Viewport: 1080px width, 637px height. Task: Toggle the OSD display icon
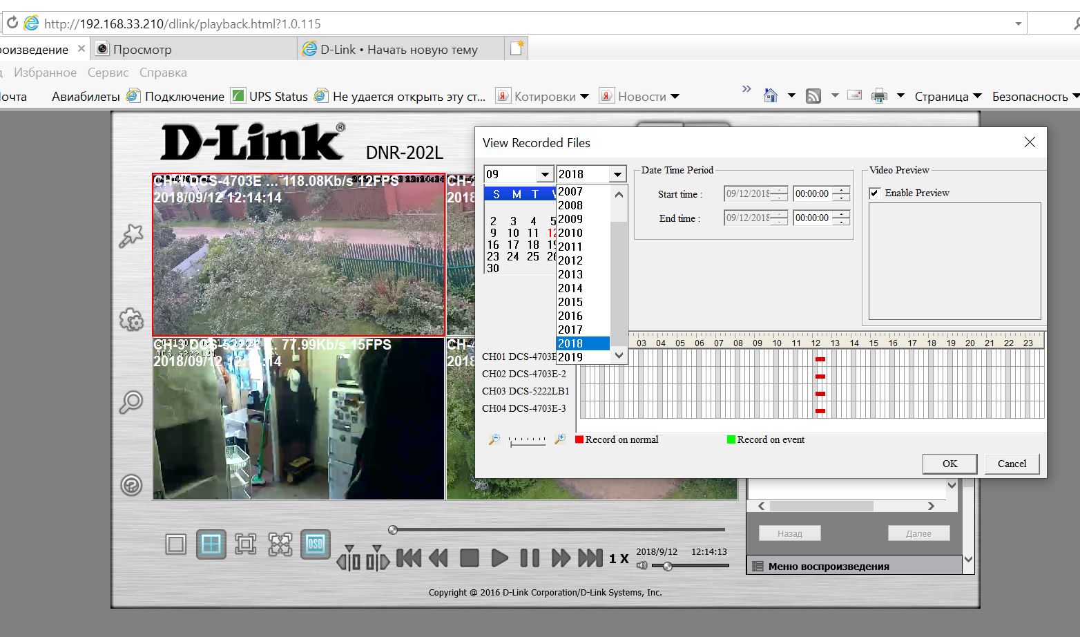click(316, 544)
